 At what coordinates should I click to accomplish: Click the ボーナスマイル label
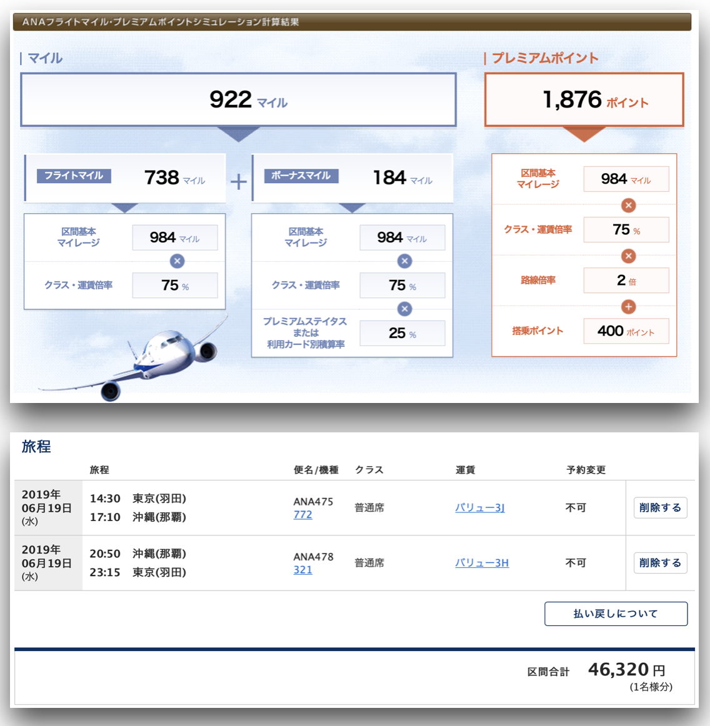(x=301, y=176)
